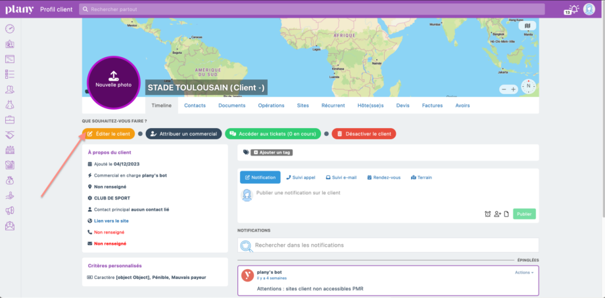Select the Suivi appel option

tap(301, 177)
